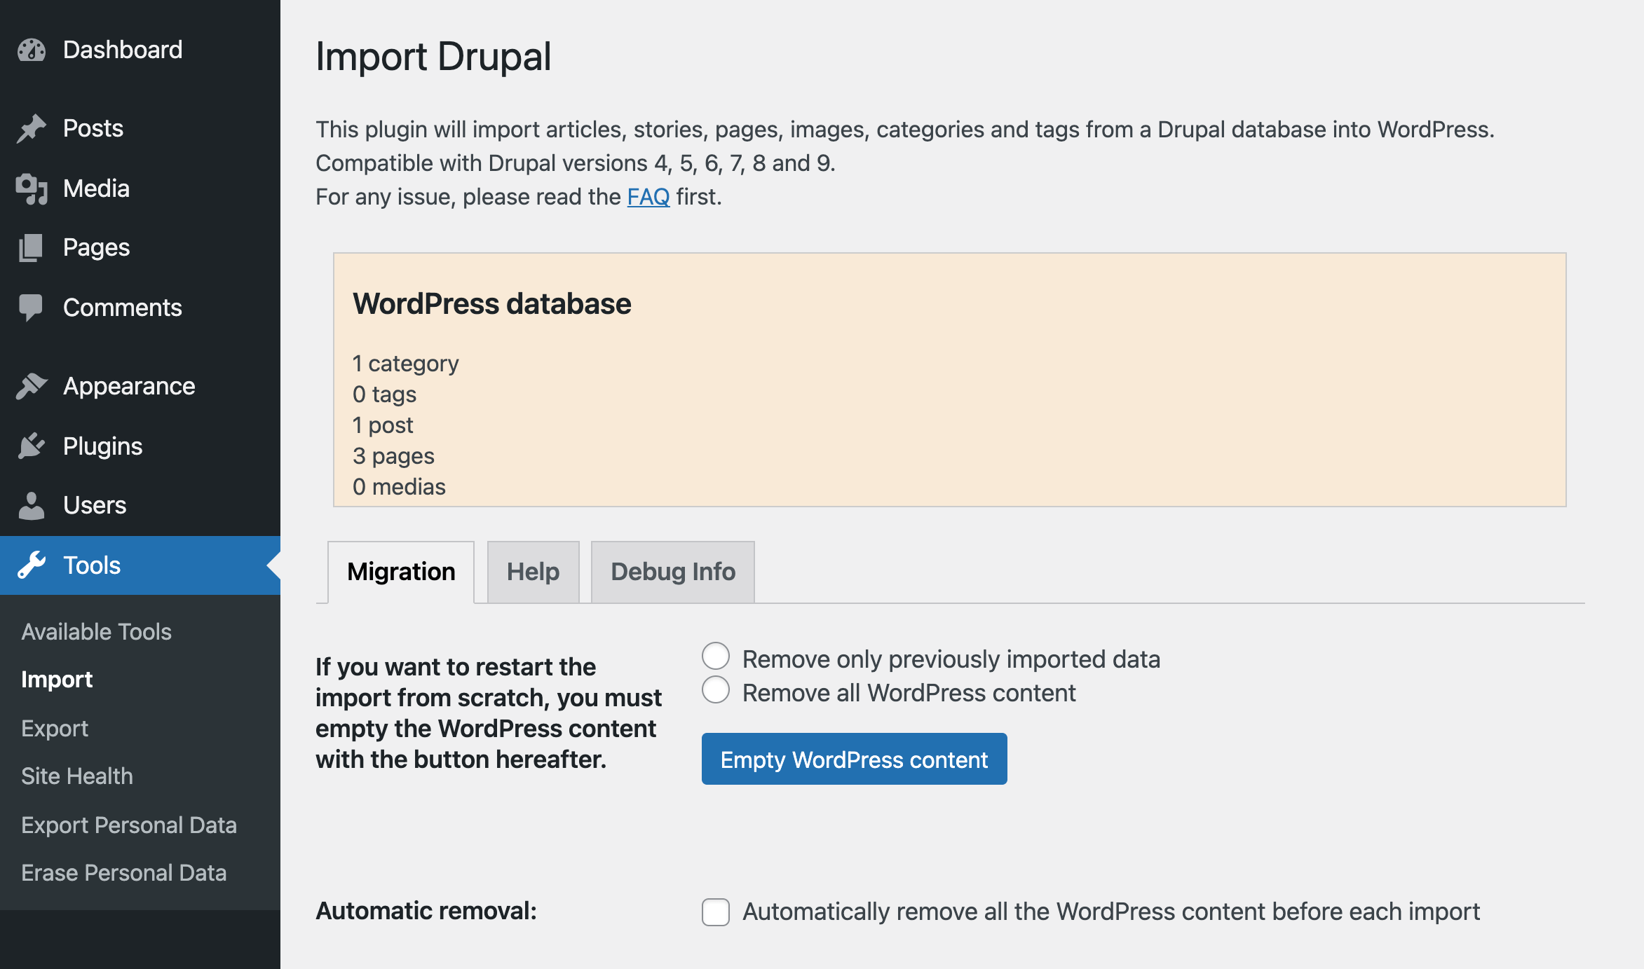Open the Export submenu item
1644x969 pixels.
click(x=55, y=729)
